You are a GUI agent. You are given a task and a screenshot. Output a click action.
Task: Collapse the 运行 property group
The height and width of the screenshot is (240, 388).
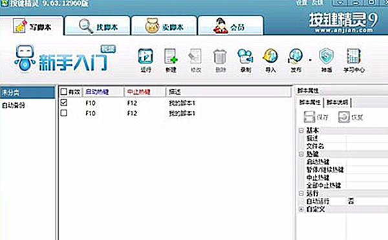click(301, 194)
